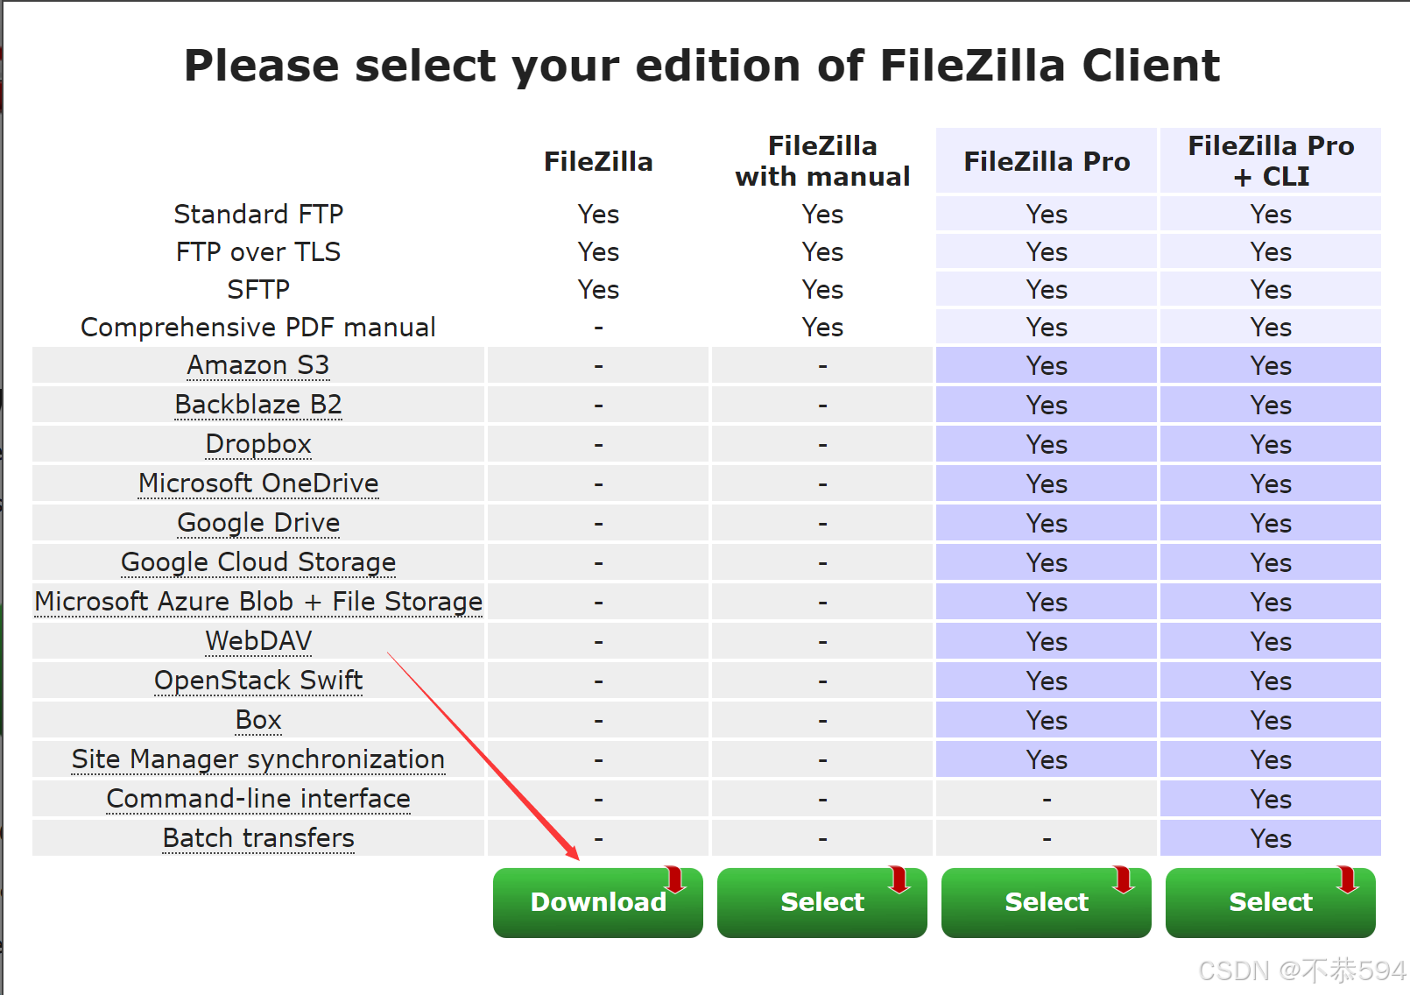Open the Command-line interface link

pyautogui.click(x=257, y=798)
